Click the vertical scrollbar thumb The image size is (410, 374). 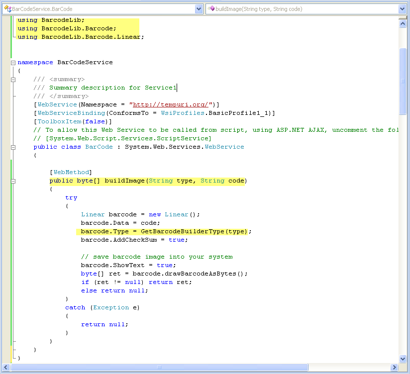pos(403,81)
